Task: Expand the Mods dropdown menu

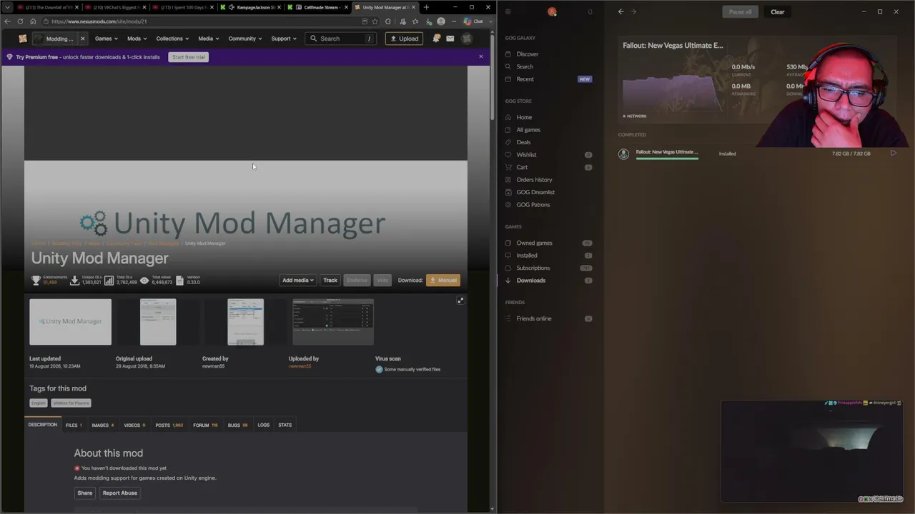Action: click(x=137, y=39)
